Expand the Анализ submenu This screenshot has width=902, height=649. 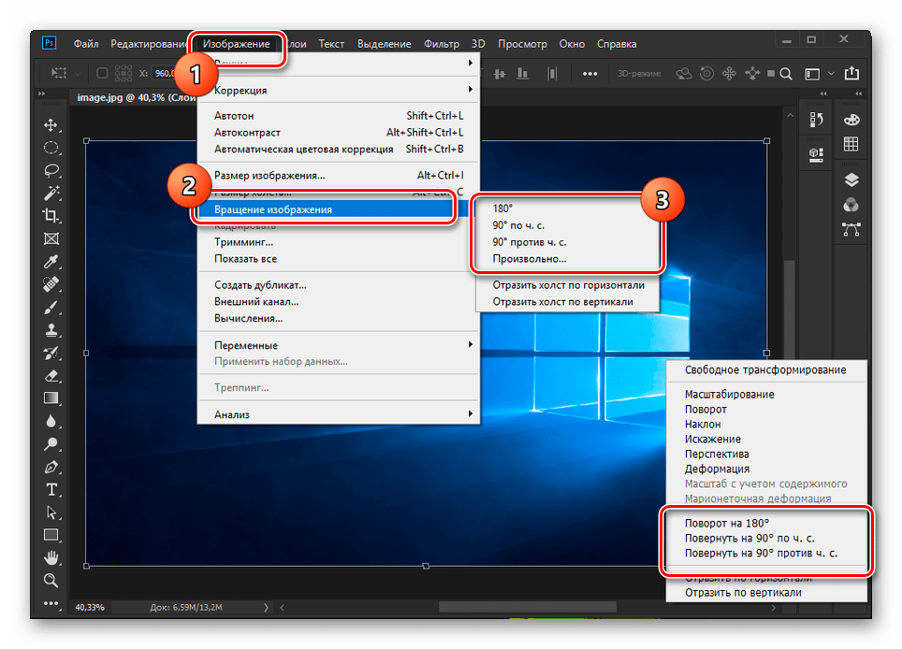click(339, 414)
